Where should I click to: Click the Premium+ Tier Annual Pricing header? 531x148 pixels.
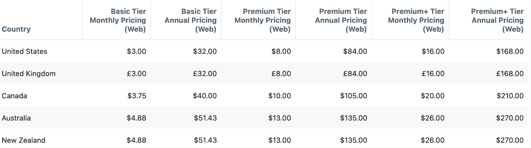pos(497,20)
